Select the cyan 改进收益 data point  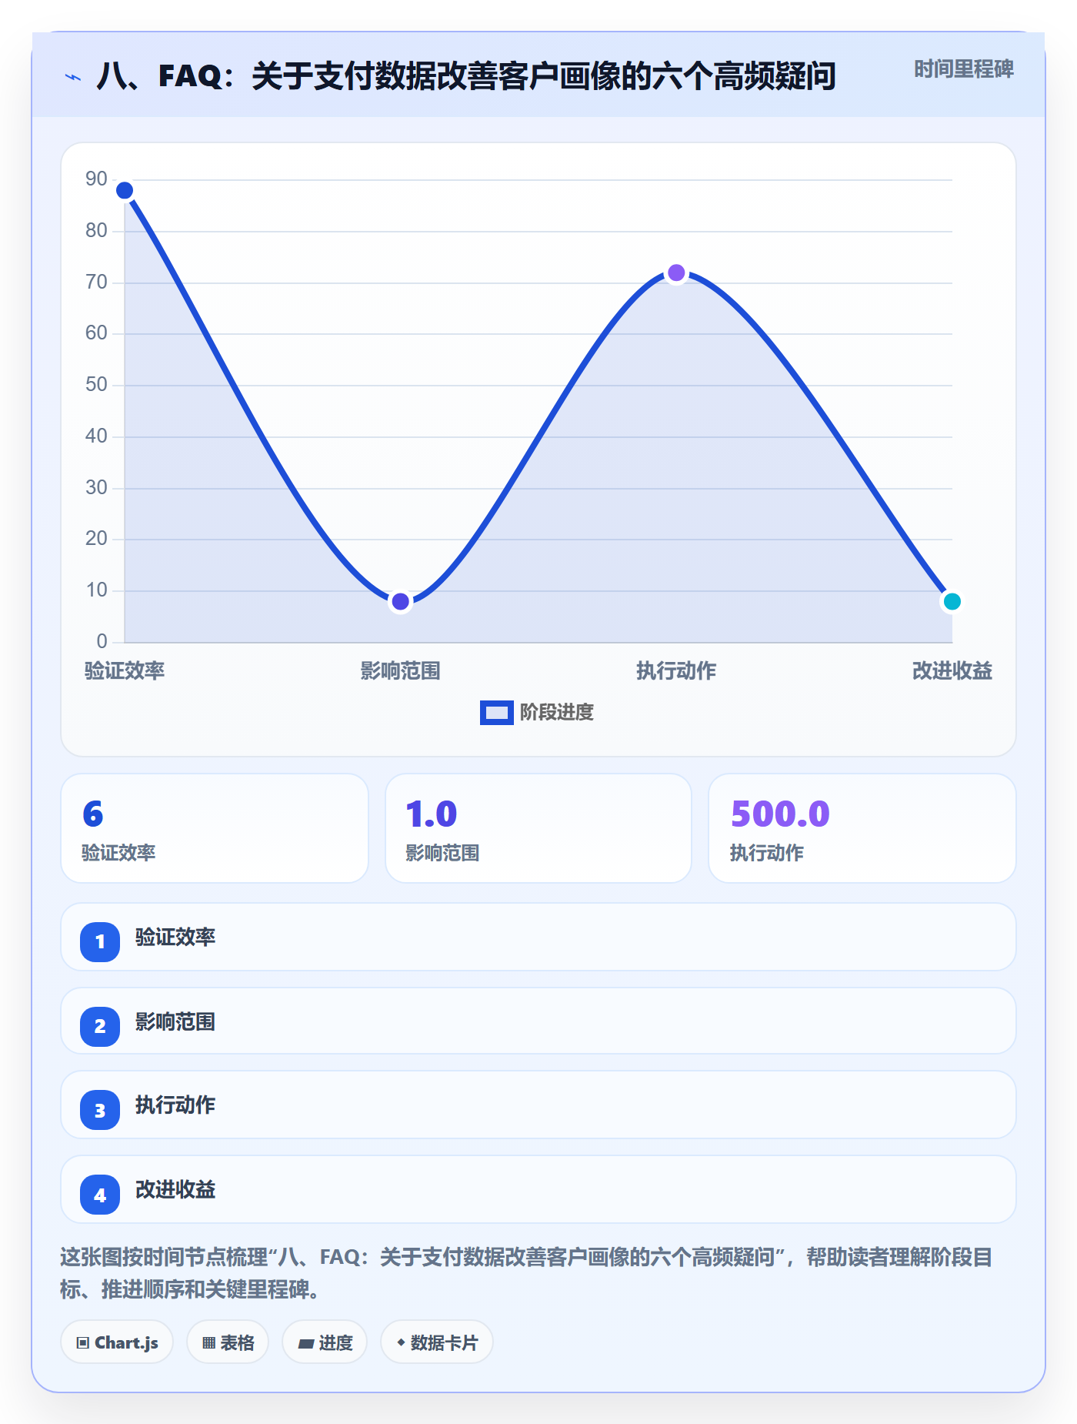pos(952,601)
